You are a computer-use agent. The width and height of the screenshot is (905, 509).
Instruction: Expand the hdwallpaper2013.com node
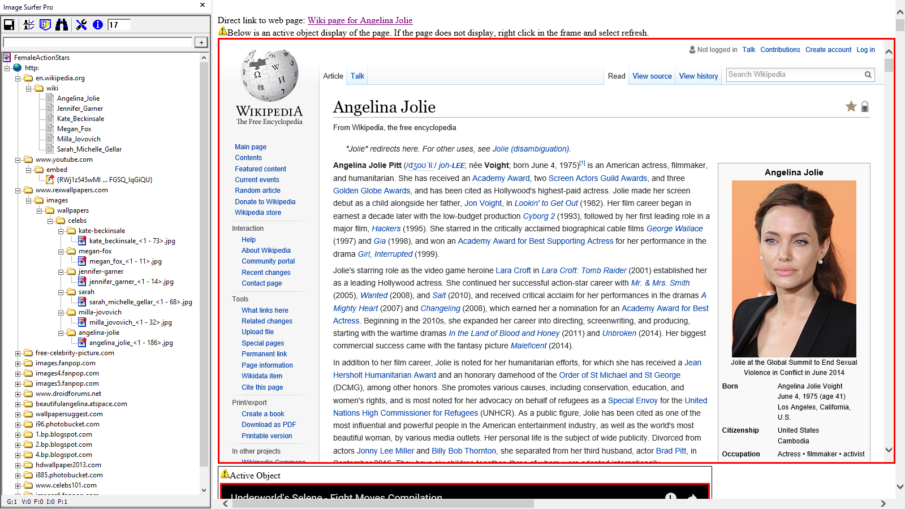(18, 465)
